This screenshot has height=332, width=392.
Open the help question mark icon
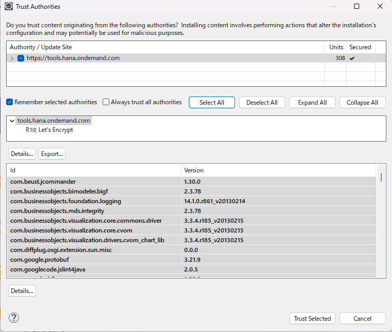point(14,318)
